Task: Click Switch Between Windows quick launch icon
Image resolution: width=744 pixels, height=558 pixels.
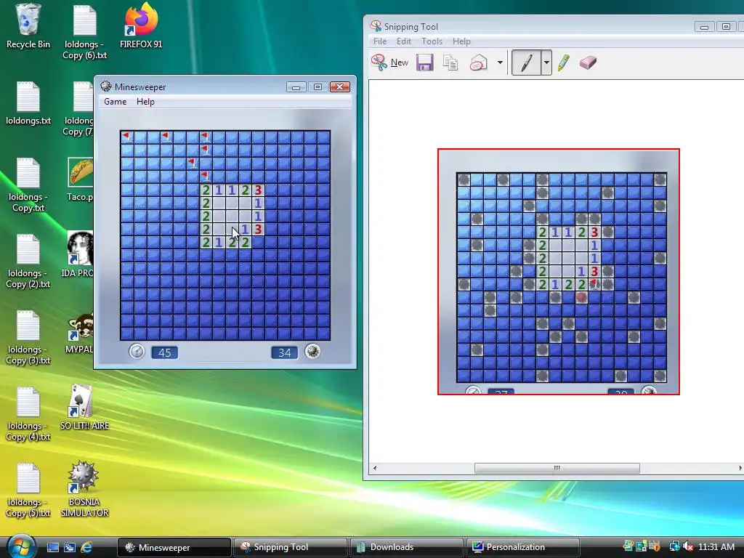Action: [x=70, y=548]
